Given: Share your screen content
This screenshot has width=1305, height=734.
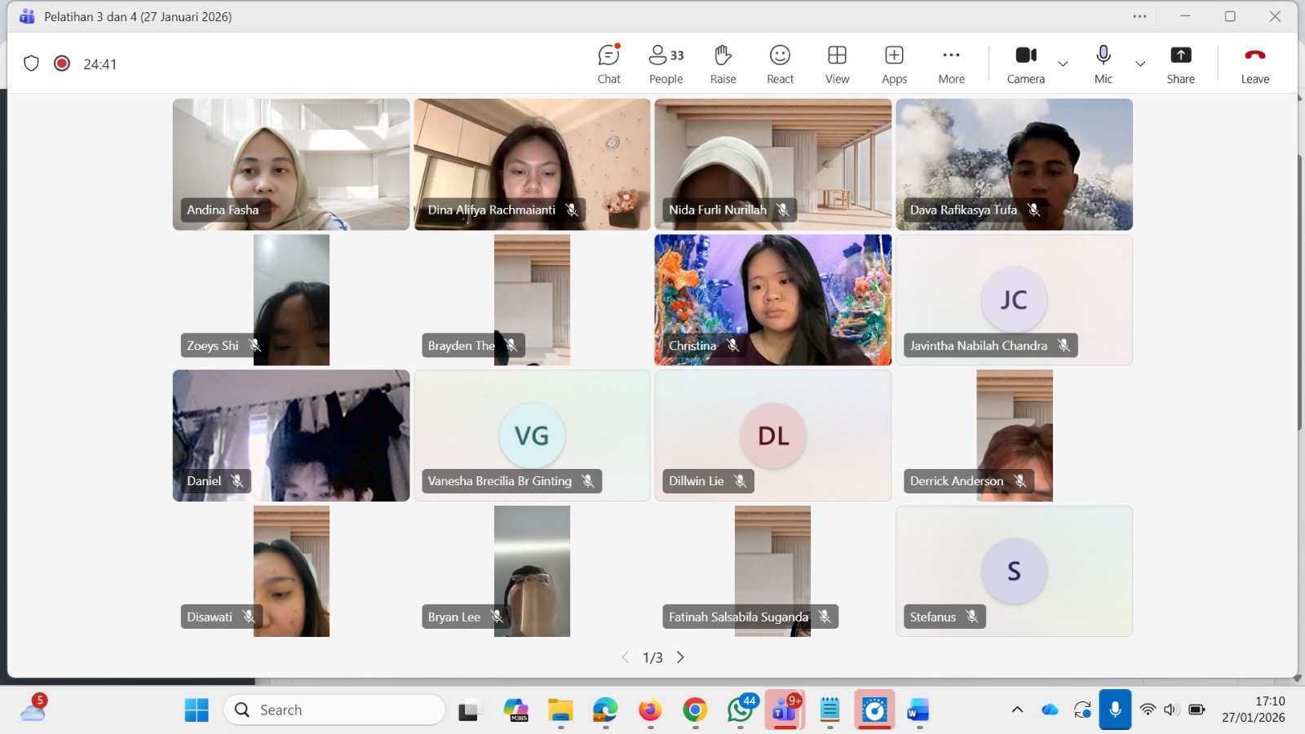Looking at the screenshot, I should 1180,64.
